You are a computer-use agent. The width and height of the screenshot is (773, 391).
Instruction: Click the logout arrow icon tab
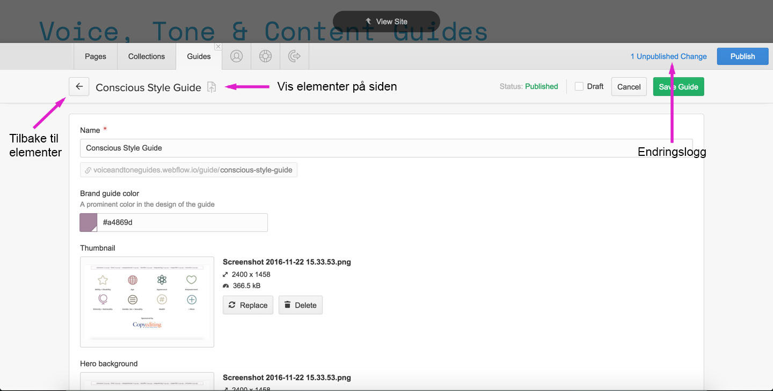[295, 56]
